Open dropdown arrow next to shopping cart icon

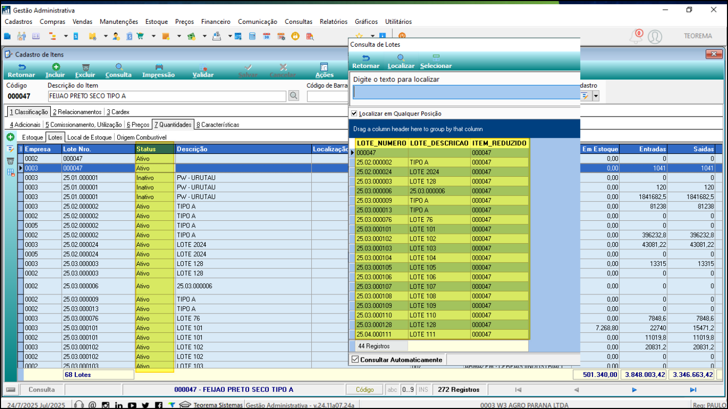click(x=154, y=36)
